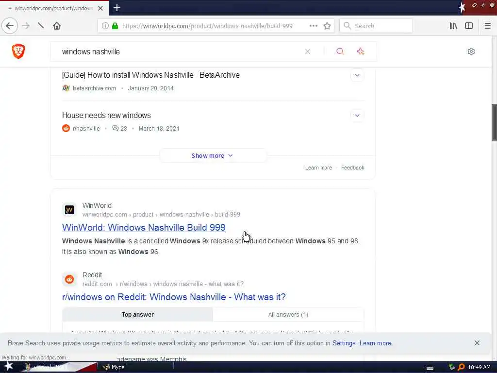This screenshot has height=373, width=497.
Task: Open Brave Search settings gear
Action: coord(471,51)
